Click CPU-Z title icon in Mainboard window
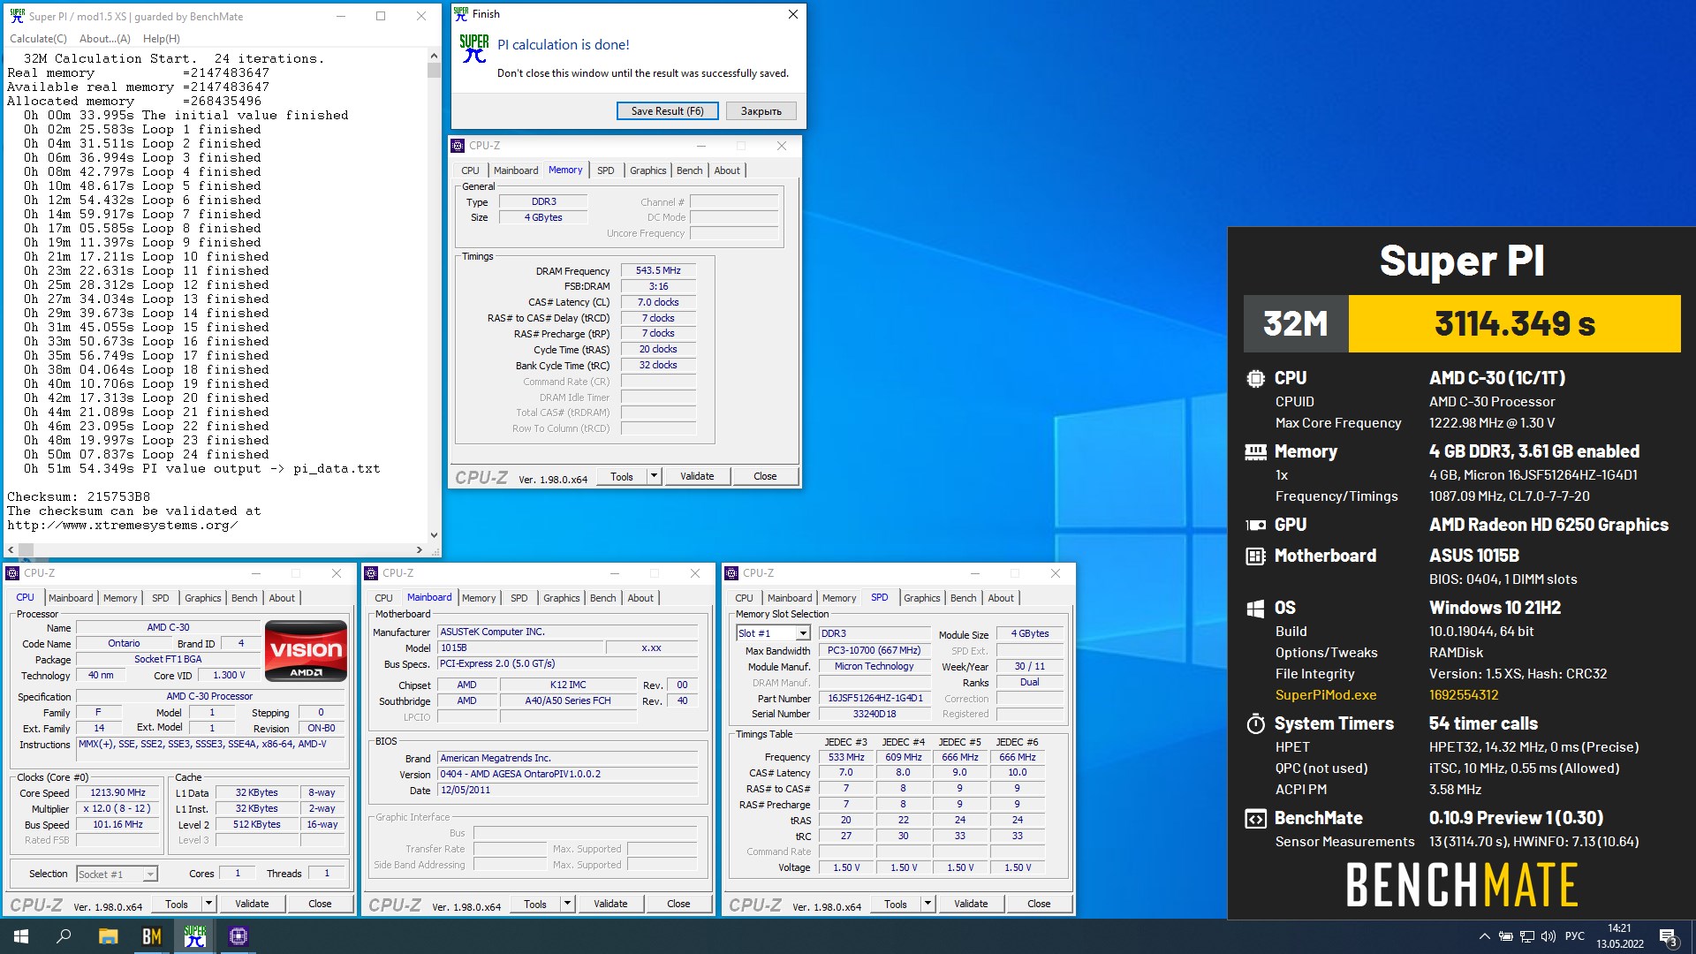 click(371, 573)
